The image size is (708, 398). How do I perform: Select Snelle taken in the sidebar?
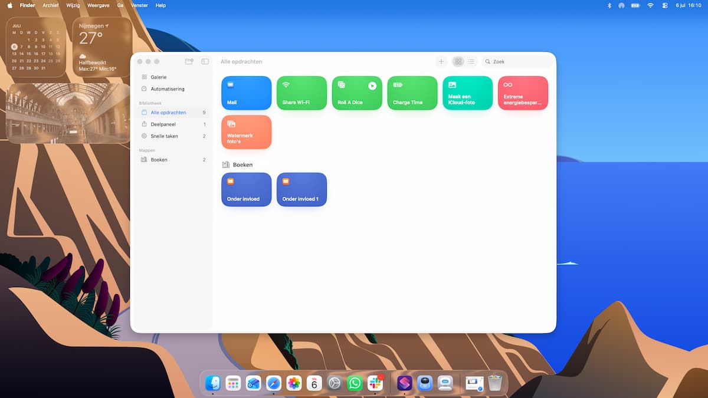point(173,136)
